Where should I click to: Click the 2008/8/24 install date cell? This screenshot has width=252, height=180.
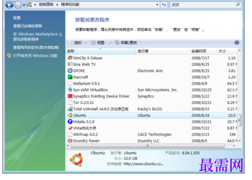(x=200, y=115)
